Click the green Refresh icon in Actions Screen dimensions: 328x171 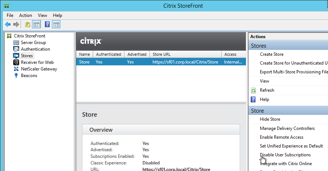pos(253,90)
